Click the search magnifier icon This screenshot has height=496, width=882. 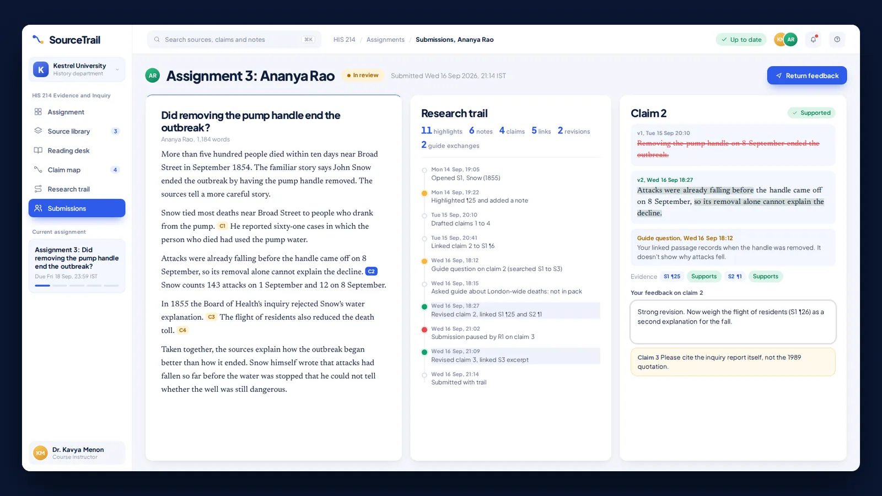(157, 40)
